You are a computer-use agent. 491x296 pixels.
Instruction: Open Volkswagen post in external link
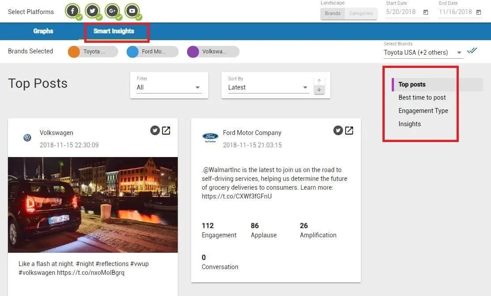[x=166, y=131]
